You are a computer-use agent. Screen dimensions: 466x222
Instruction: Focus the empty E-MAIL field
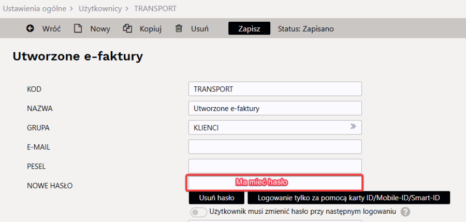[x=274, y=147]
